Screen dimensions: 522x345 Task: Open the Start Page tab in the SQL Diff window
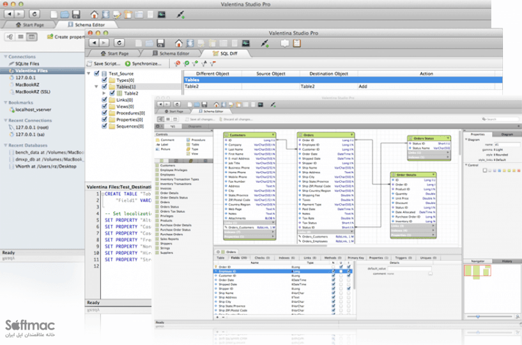point(114,53)
